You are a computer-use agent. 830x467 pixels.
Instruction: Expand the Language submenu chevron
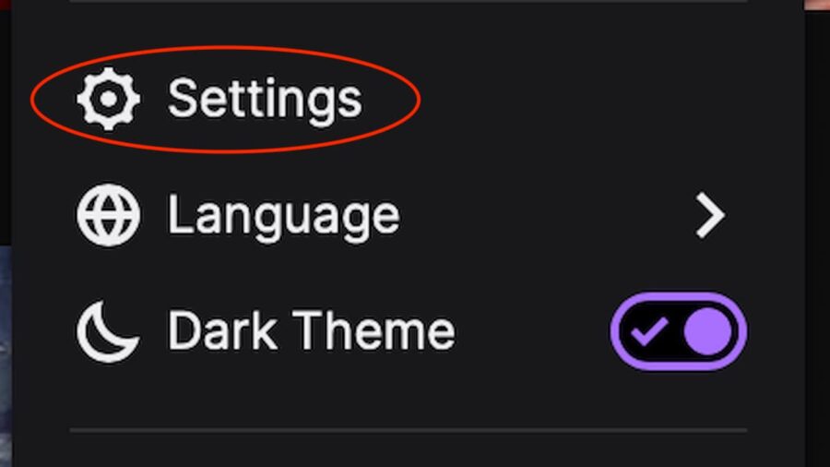click(710, 215)
